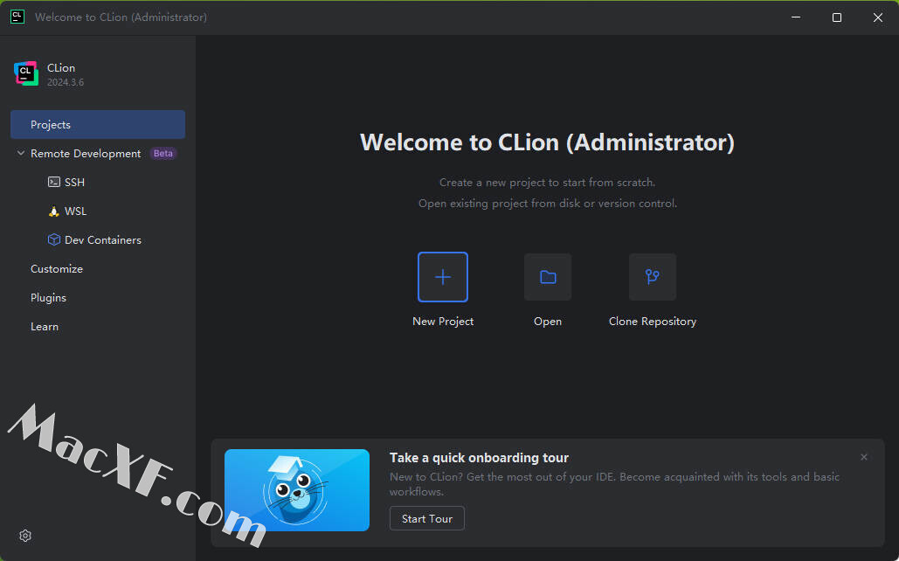Viewport: 899px width, 561px height.
Task: Click the Start Tour button
Action: click(x=427, y=518)
